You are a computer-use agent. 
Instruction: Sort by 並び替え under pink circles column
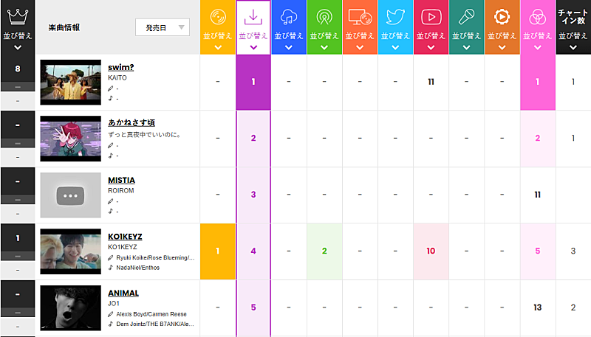[x=538, y=36]
